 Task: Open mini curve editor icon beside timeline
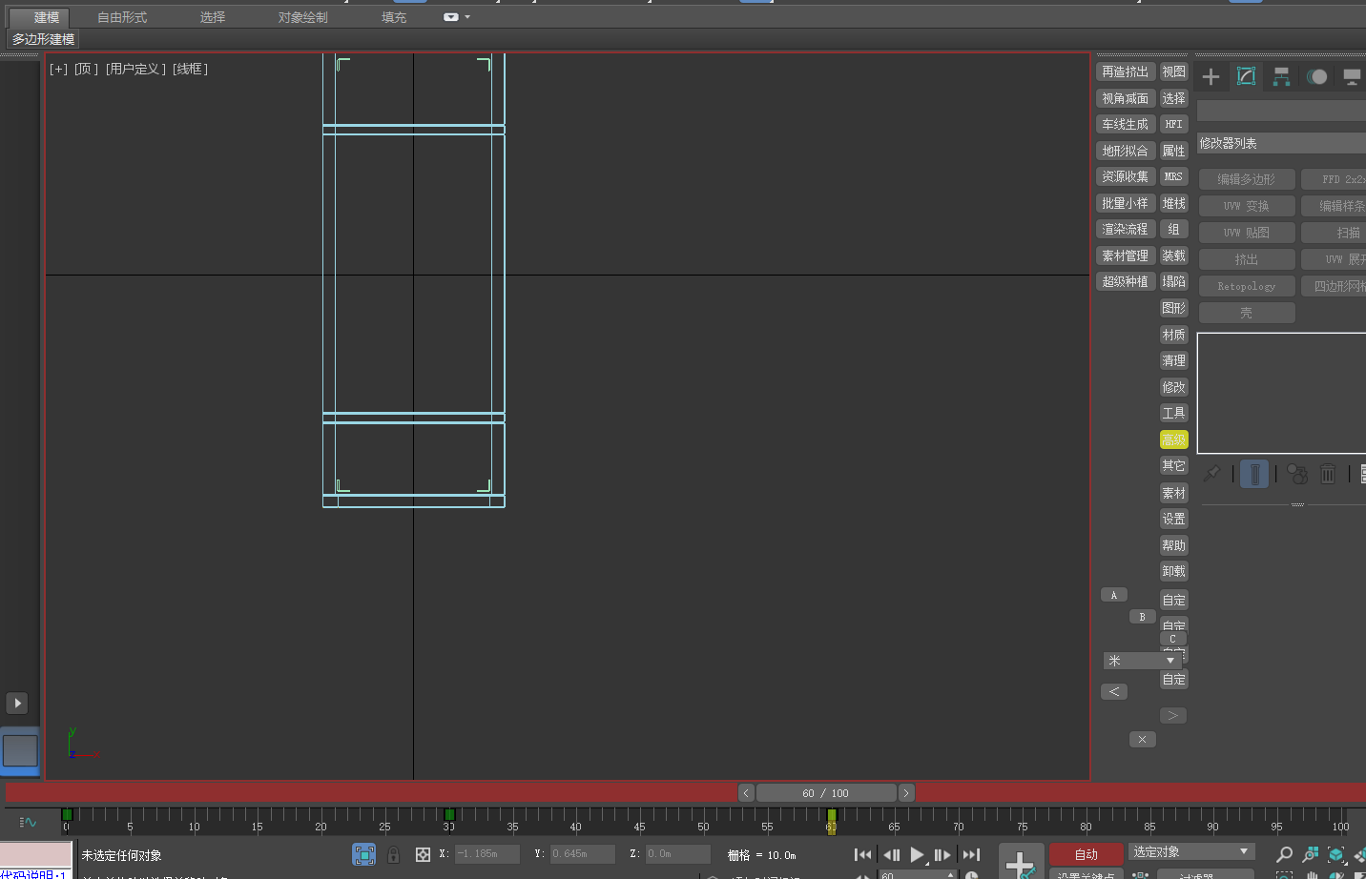[28, 822]
